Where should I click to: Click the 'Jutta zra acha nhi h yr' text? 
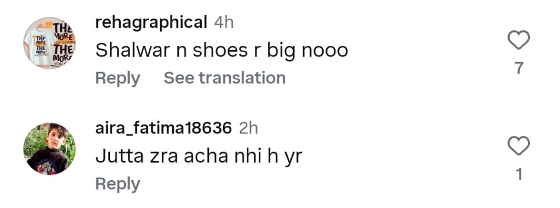click(x=199, y=156)
